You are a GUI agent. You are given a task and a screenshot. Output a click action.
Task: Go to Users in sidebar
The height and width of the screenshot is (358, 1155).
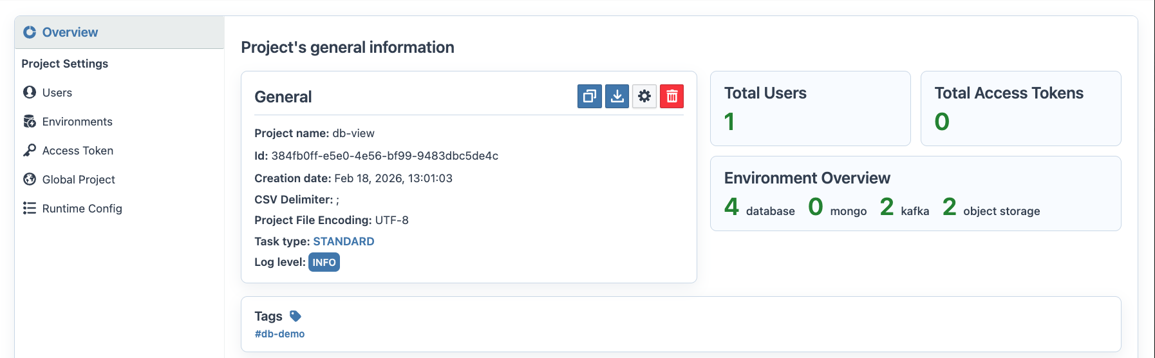click(x=119, y=92)
